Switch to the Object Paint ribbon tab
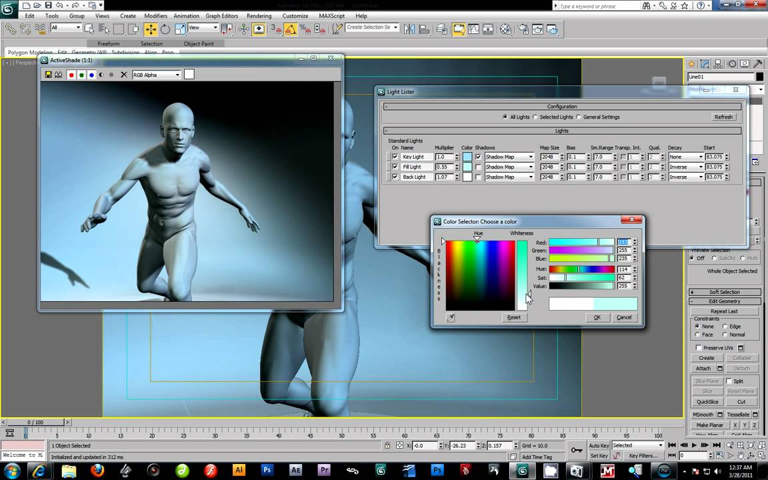This screenshot has height=480, width=768. point(199,43)
